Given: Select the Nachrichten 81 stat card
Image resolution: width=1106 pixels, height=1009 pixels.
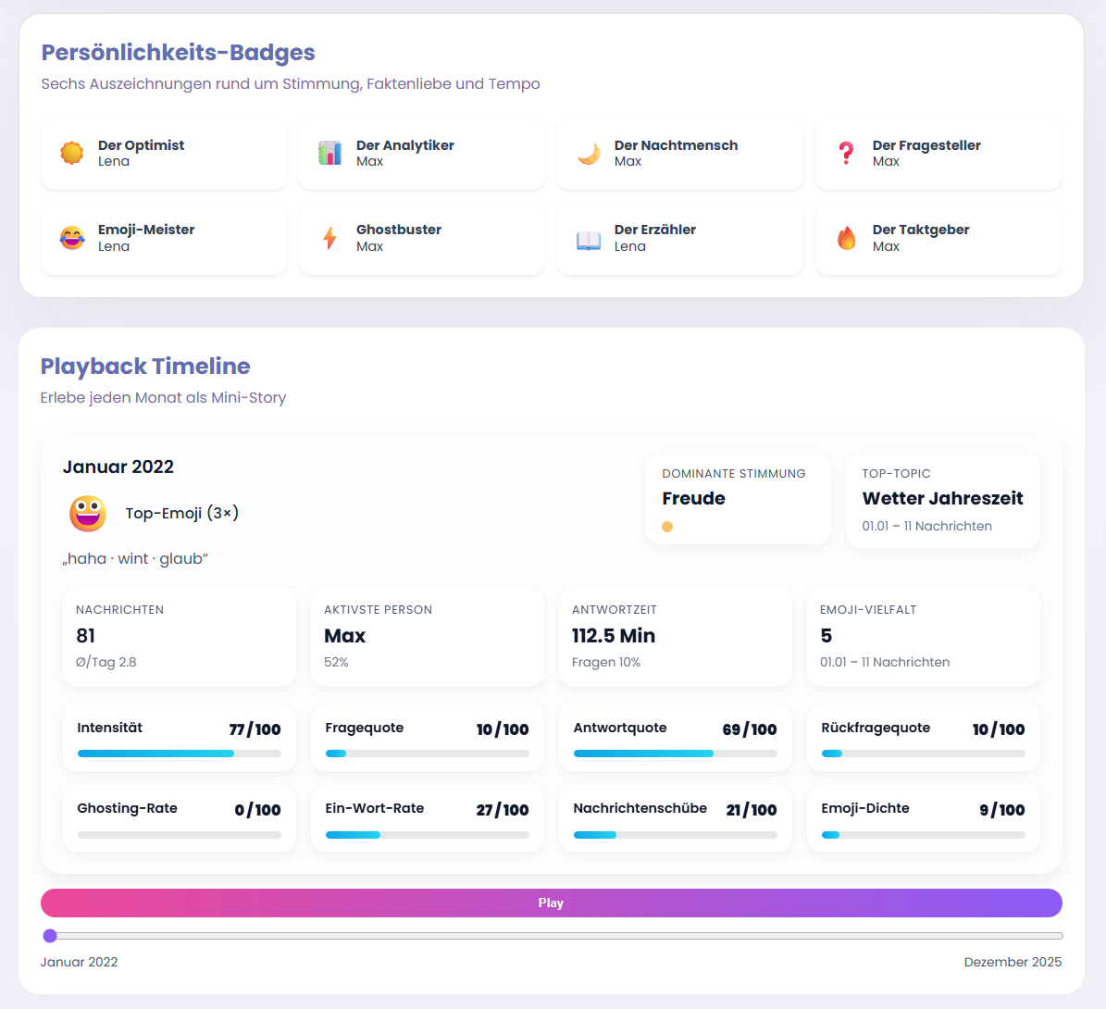Looking at the screenshot, I should point(180,637).
